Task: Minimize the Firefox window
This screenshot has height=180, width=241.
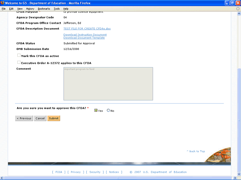Action: 227,3
